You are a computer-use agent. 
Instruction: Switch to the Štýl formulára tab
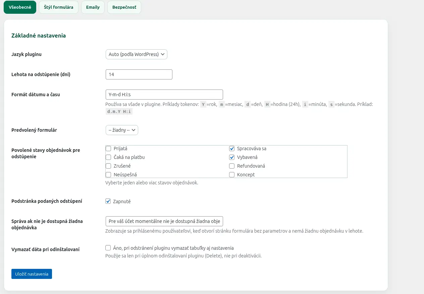coord(59,7)
